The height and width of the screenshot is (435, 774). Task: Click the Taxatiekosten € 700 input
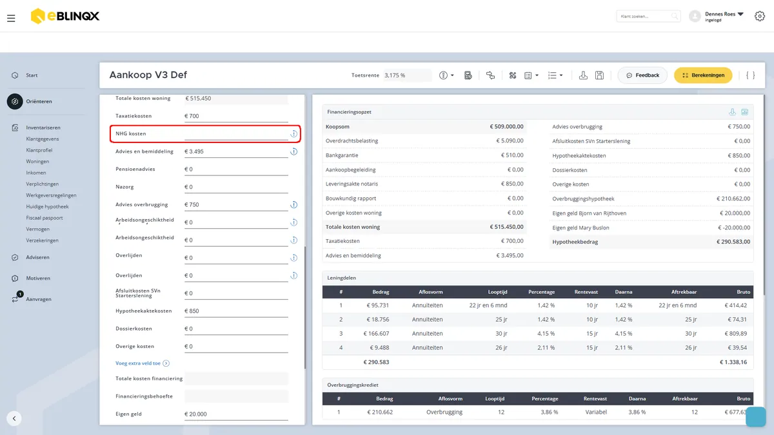click(236, 116)
